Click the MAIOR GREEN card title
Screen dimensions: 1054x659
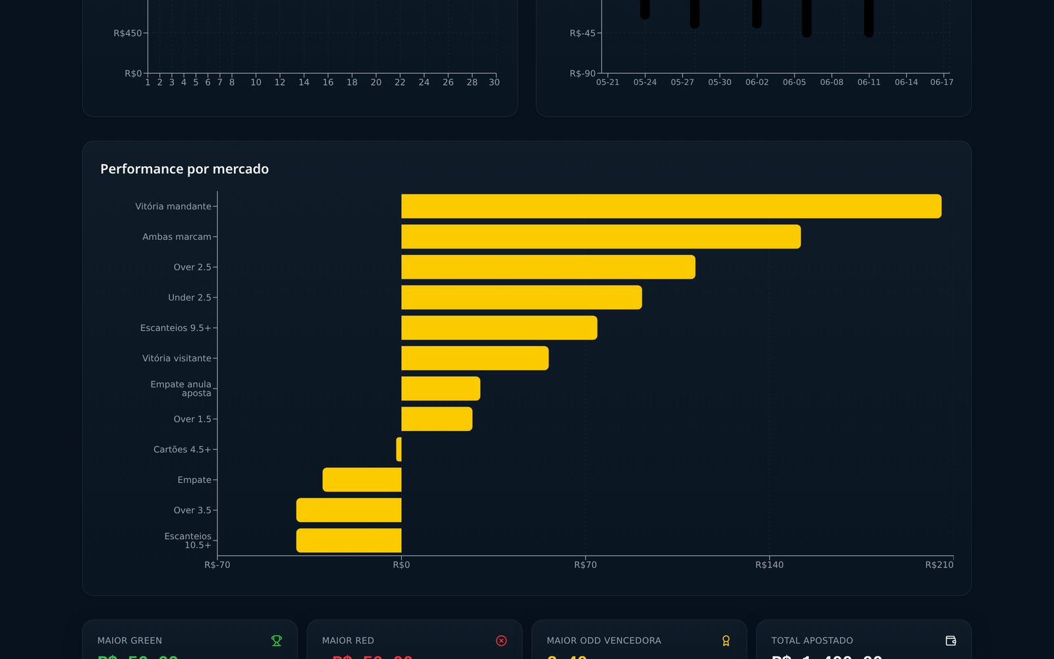(130, 641)
